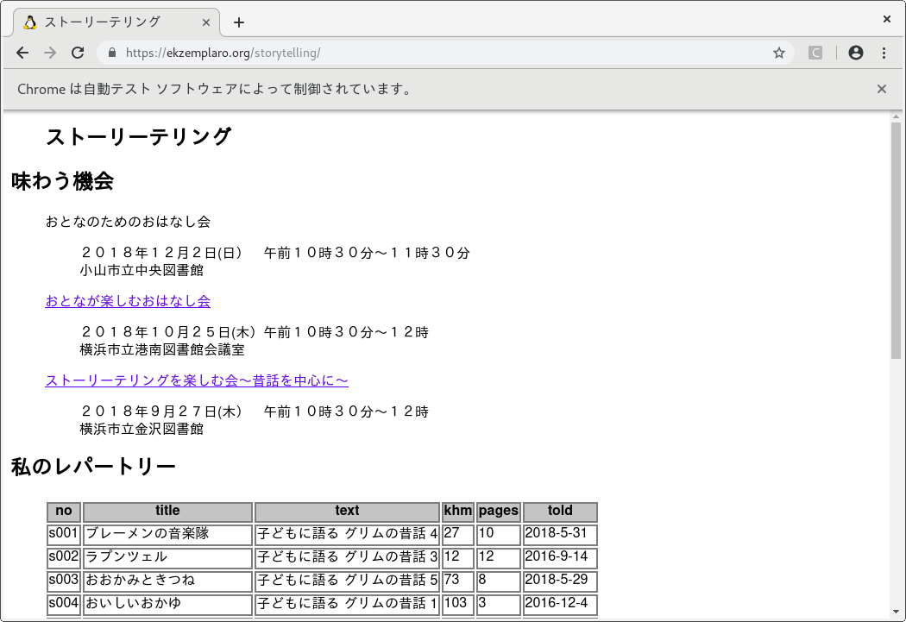Click the 私のレパートリー section heading

[x=91, y=465]
